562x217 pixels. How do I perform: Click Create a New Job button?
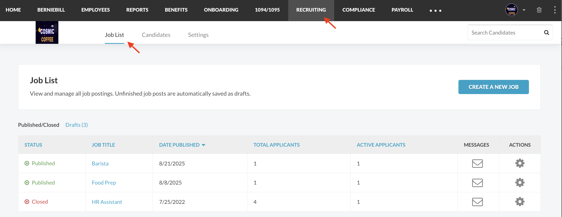[x=493, y=87]
